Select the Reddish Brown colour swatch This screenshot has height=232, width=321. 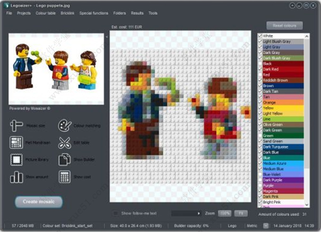[283, 80]
